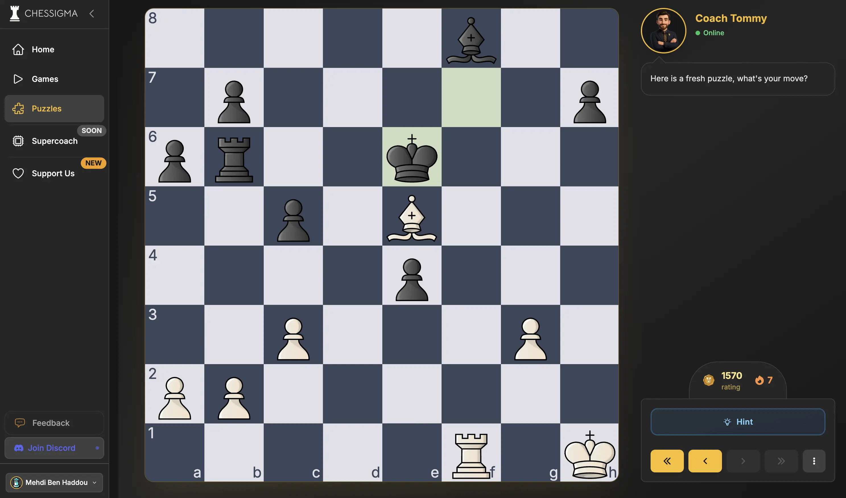Click the rating medal icon
This screenshot has height=498, width=846.
(709, 381)
